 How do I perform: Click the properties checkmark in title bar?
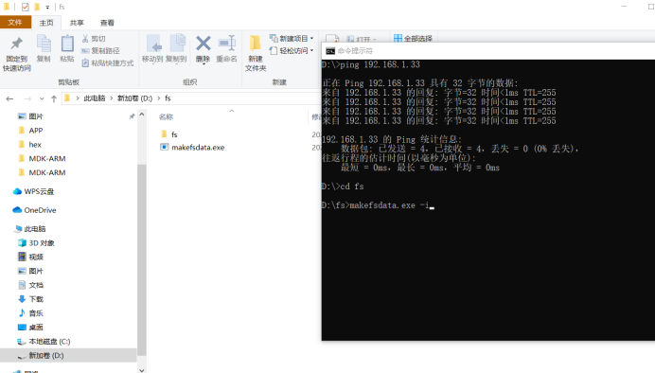click(x=25, y=8)
